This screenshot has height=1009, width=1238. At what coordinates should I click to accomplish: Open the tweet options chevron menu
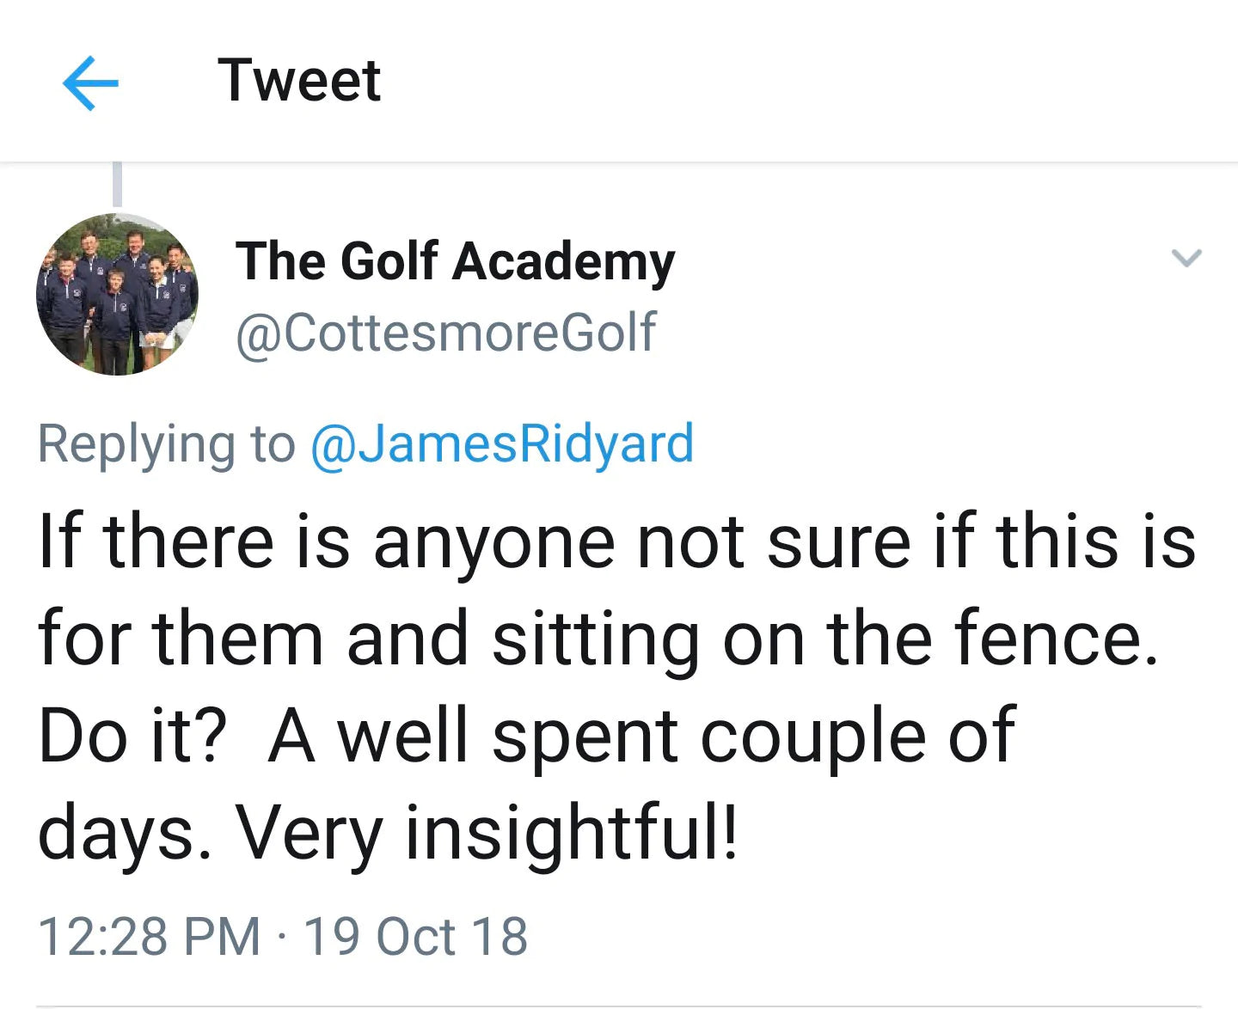[x=1186, y=257]
